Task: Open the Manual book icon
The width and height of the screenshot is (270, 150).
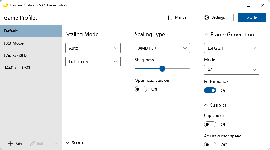Action: click(x=170, y=17)
